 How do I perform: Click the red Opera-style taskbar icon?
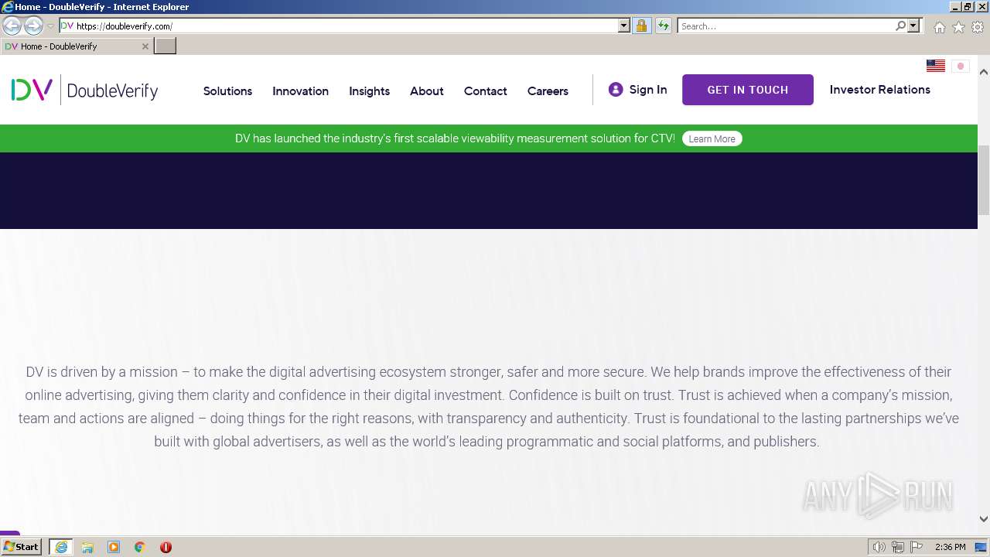pos(166,547)
